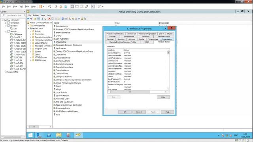Close the VMware Library panel

click(24, 11)
